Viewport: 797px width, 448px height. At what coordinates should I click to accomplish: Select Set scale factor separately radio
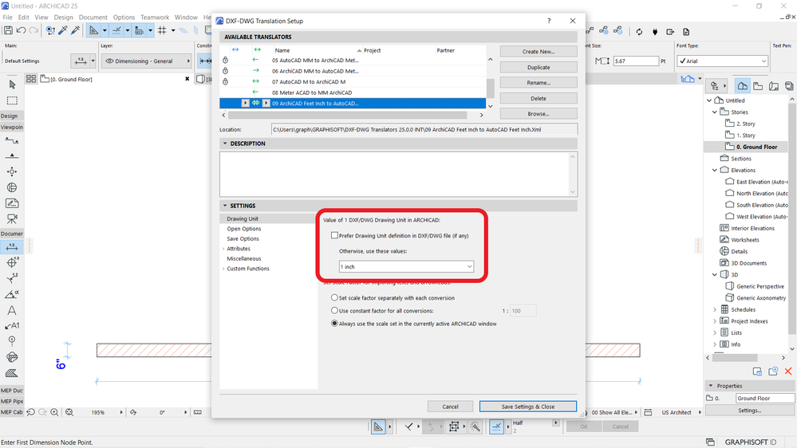pyautogui.click(x=334, y=297)
